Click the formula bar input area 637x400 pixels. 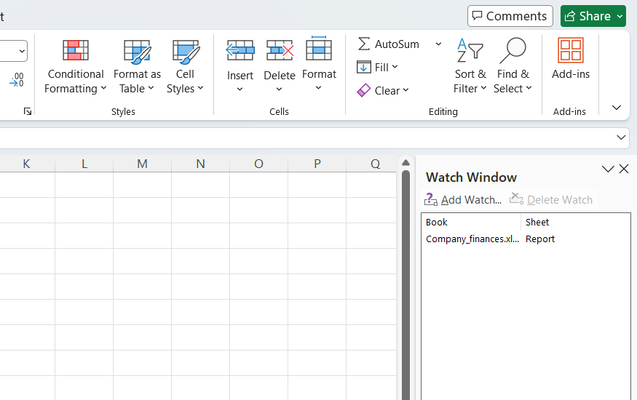tap(305, 138)
